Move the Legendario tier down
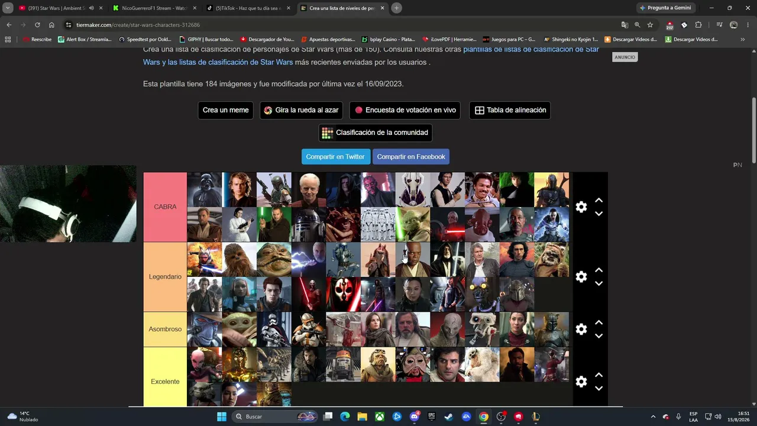 click(599, 283)
